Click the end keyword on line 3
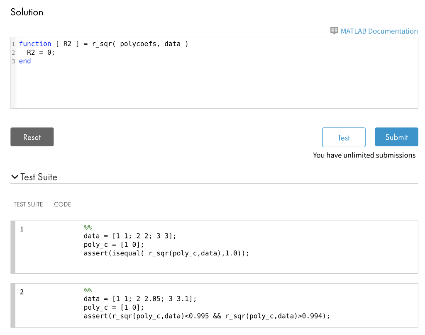 point(24,61)
